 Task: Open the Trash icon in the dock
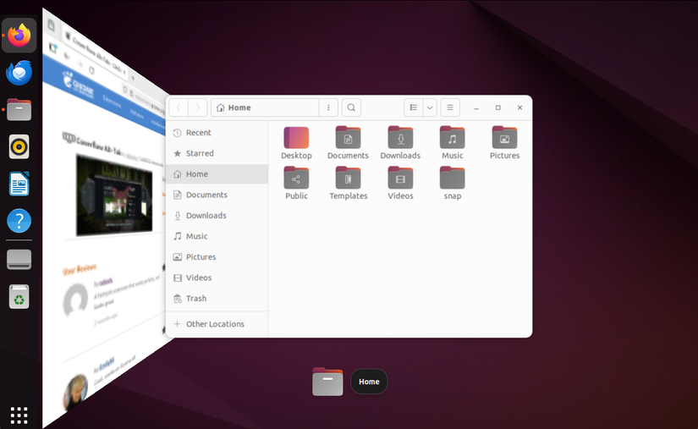[19, 297]
